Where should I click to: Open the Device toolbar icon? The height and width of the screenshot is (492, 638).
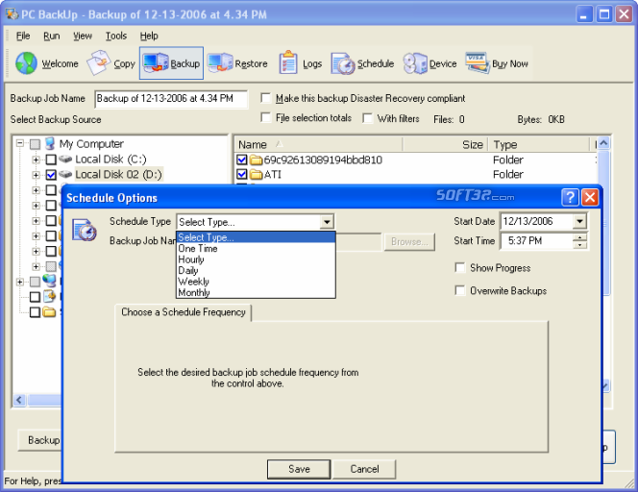pos(415,63)
